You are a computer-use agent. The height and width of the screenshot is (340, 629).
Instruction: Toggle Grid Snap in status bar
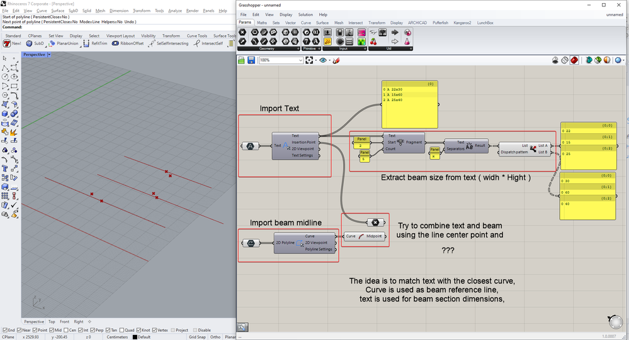point(198,337)
